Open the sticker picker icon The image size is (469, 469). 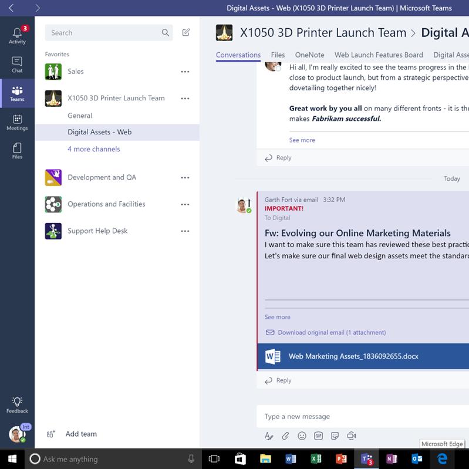click(x=335, y=436)
